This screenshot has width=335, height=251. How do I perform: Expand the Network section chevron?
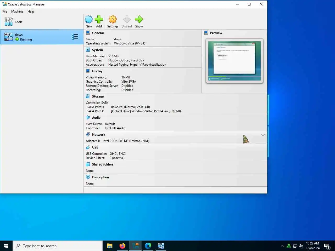point(263,135)
